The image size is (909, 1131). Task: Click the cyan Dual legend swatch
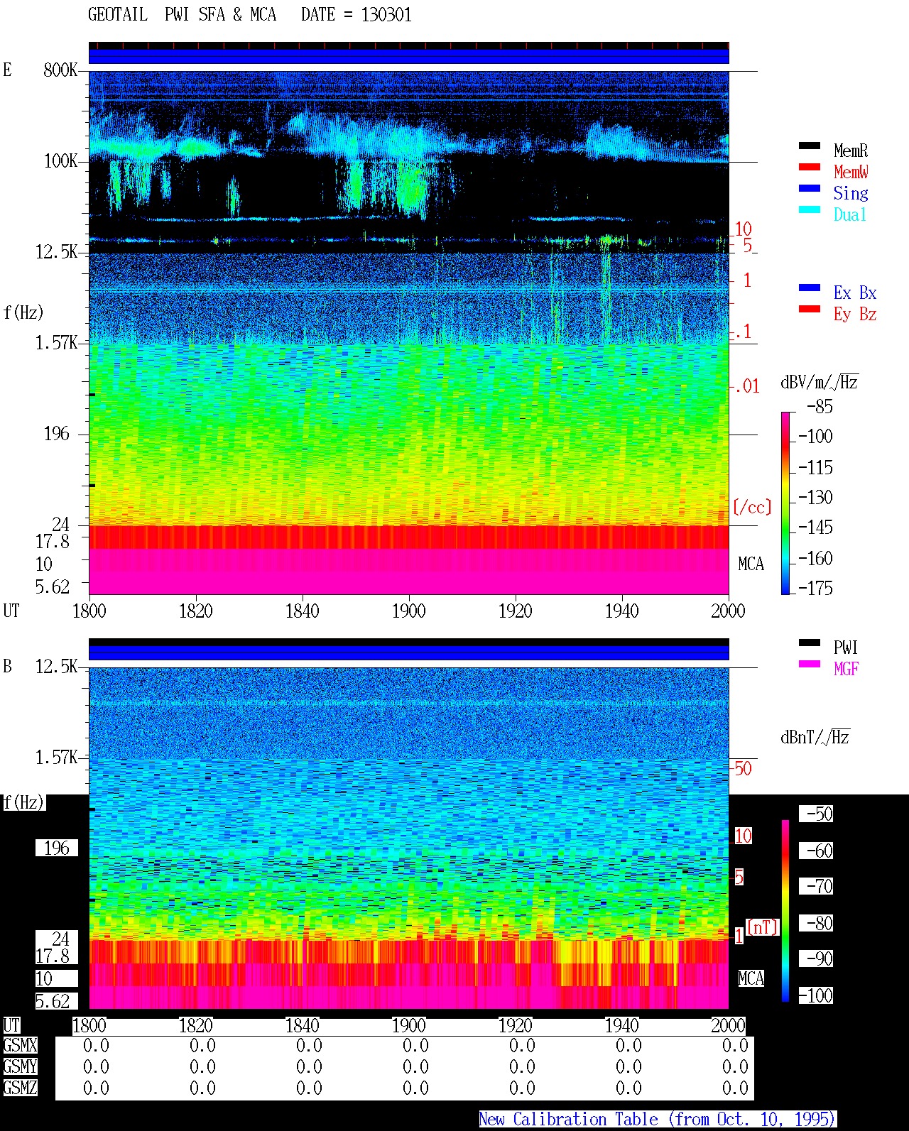(810, 209)
